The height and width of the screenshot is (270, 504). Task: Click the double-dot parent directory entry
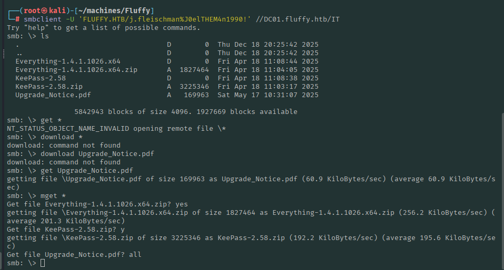tap(19, 53)
